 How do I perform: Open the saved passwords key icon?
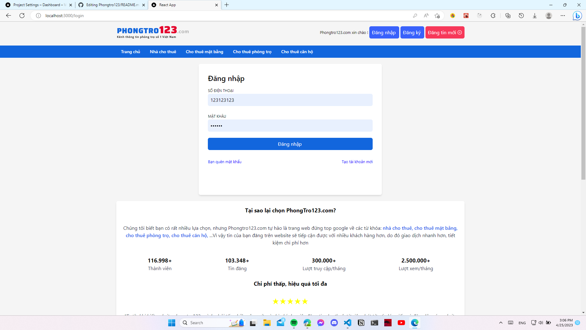pyautogui.click(x=415, y=16)
